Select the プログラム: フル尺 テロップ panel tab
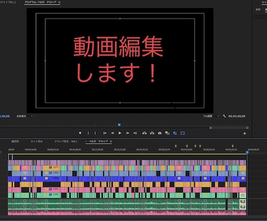Image resolution: width=267 pixels, height=221 pixels. (x=41, y=2)
